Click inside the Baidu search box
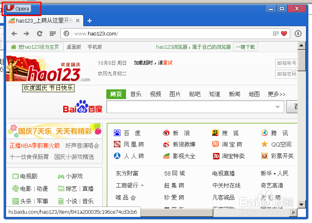Image resolution: width=312 pixels, height=223 pixels. tap(191, 107)
